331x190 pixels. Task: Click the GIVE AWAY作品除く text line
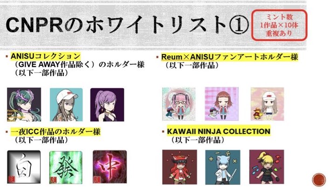pyautogui.click(x=80, y=65)
